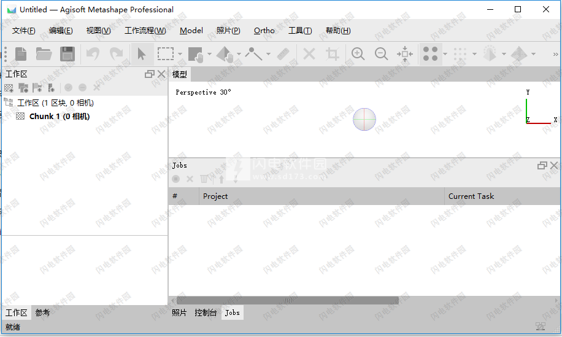Click the move-up arrow in Jobs toolbar
The height and width of the screenshot is (337, 562).
tap(221, 179)
